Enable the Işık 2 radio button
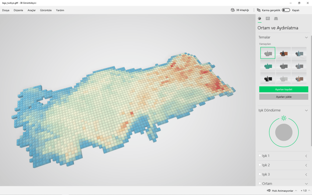The image size is (312, 195). point(260,165)
